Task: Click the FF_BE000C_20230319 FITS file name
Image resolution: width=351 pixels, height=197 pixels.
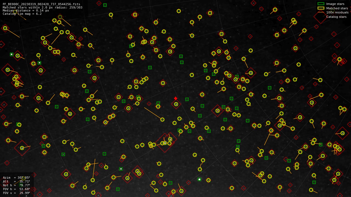Action: click(41, 4)
